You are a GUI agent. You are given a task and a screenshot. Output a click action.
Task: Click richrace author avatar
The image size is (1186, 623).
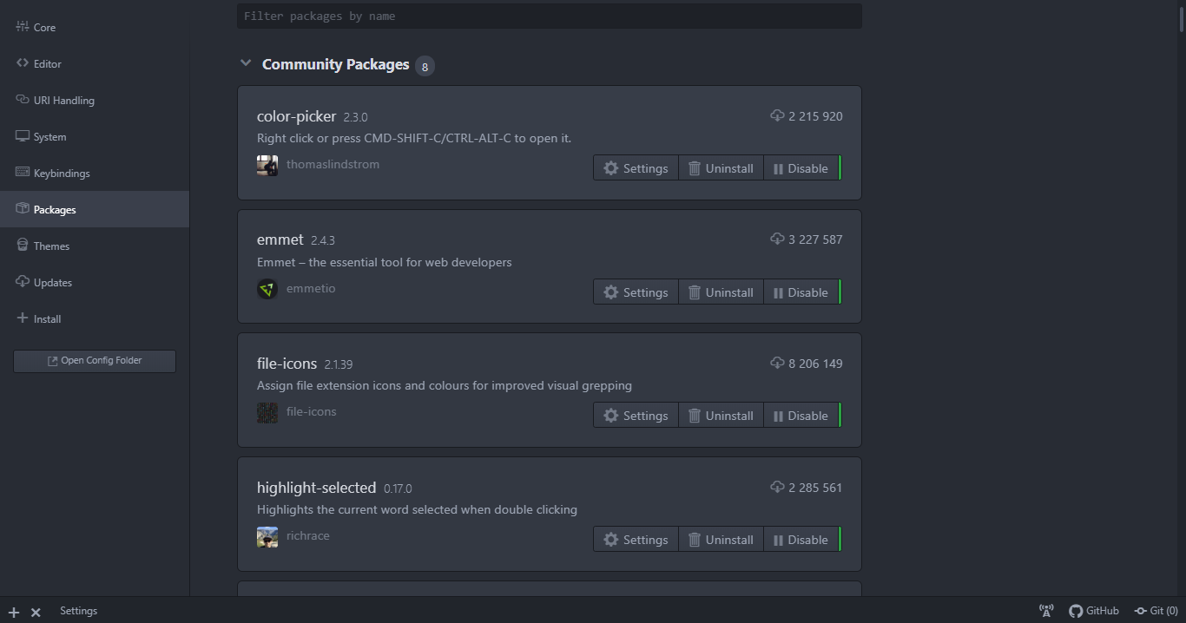pos(267,537)
